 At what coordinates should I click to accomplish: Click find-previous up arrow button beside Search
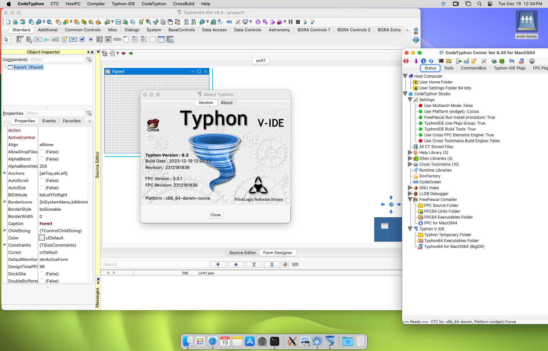coord(236,265)
